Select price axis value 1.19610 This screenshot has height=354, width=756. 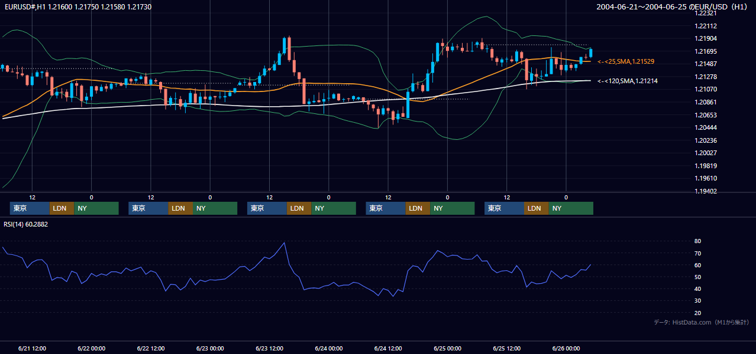click(706, 178)
